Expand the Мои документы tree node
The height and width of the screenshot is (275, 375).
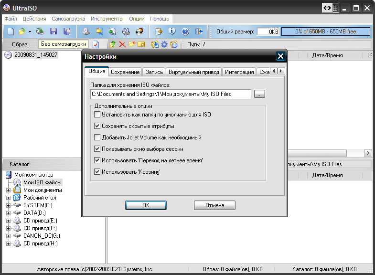tap(9, 190)
